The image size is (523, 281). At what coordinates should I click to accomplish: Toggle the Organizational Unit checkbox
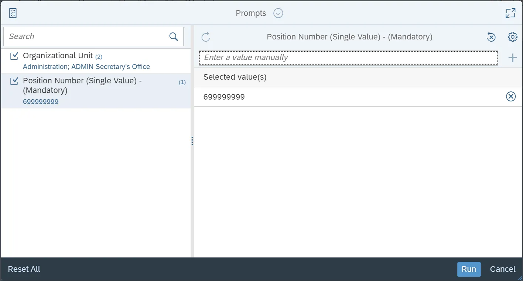14,56
